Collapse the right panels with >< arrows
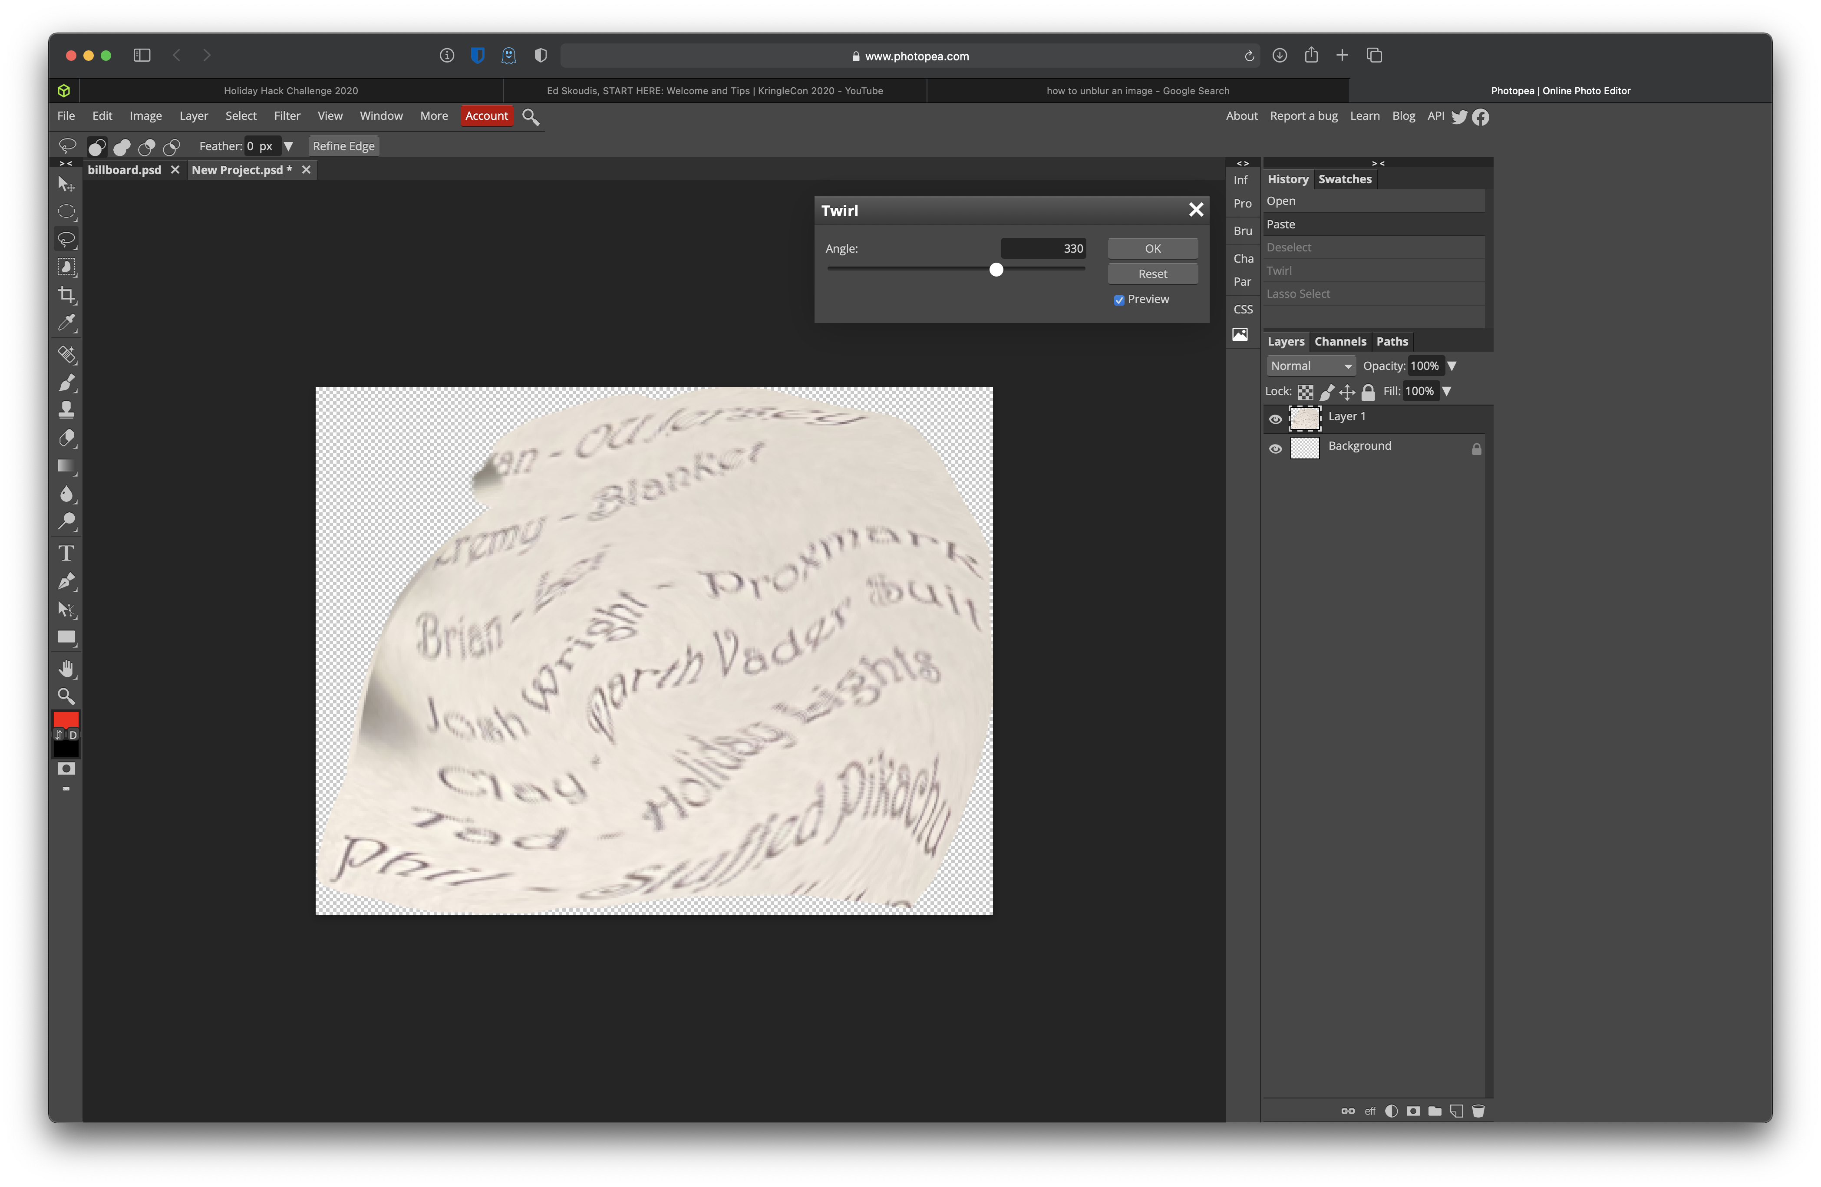This screenshot has height=1187, width=1821. (x=1378, y=163)
